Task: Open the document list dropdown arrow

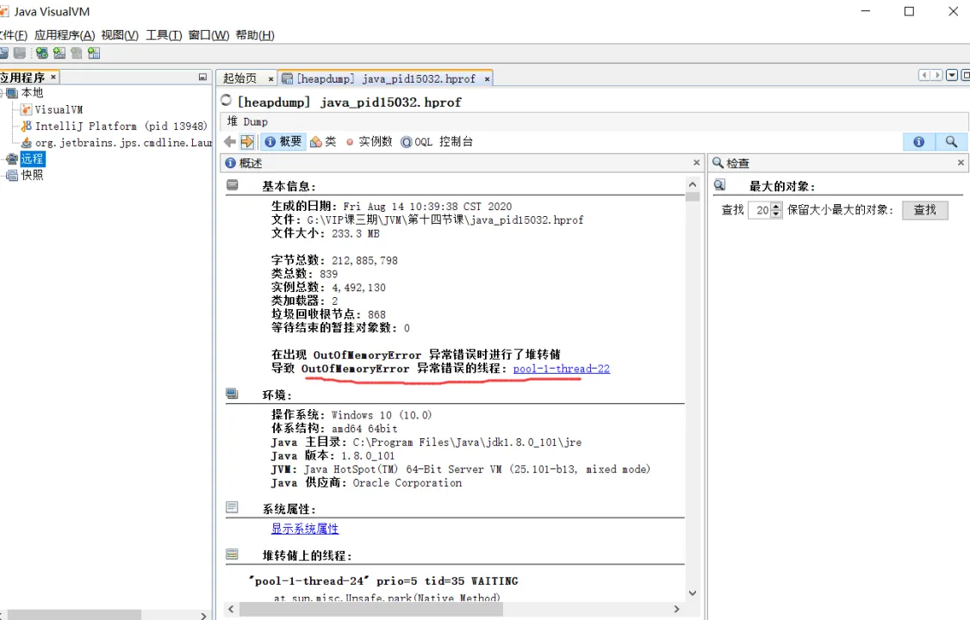Action: coord(952,76)
